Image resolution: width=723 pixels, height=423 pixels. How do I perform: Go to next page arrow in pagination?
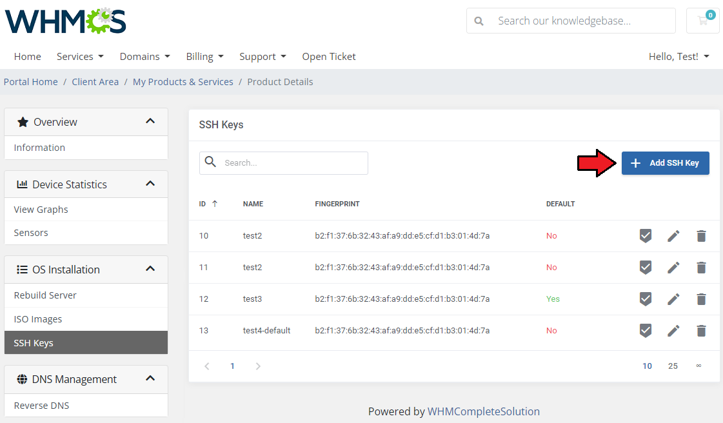pos(258,366)
